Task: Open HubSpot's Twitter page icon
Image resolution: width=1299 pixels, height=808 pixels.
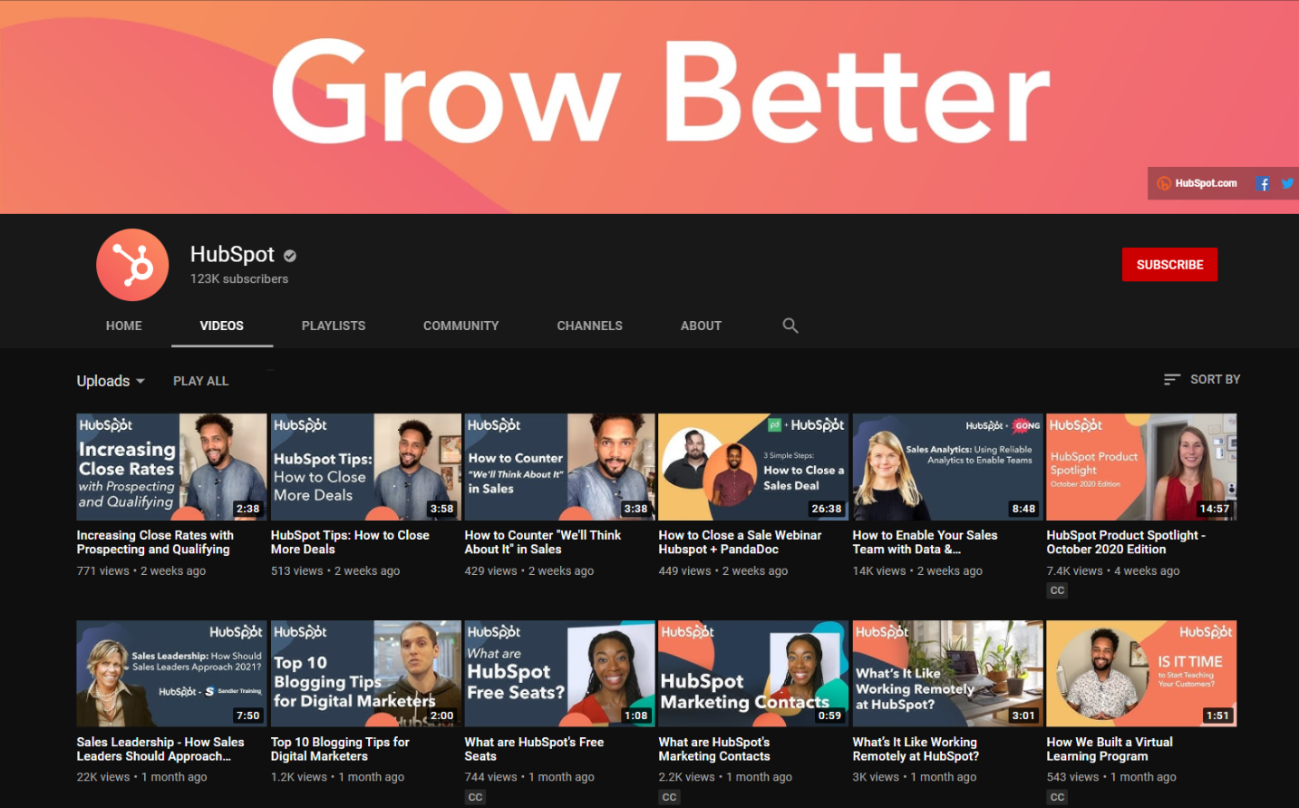Action: (1287, 183)
